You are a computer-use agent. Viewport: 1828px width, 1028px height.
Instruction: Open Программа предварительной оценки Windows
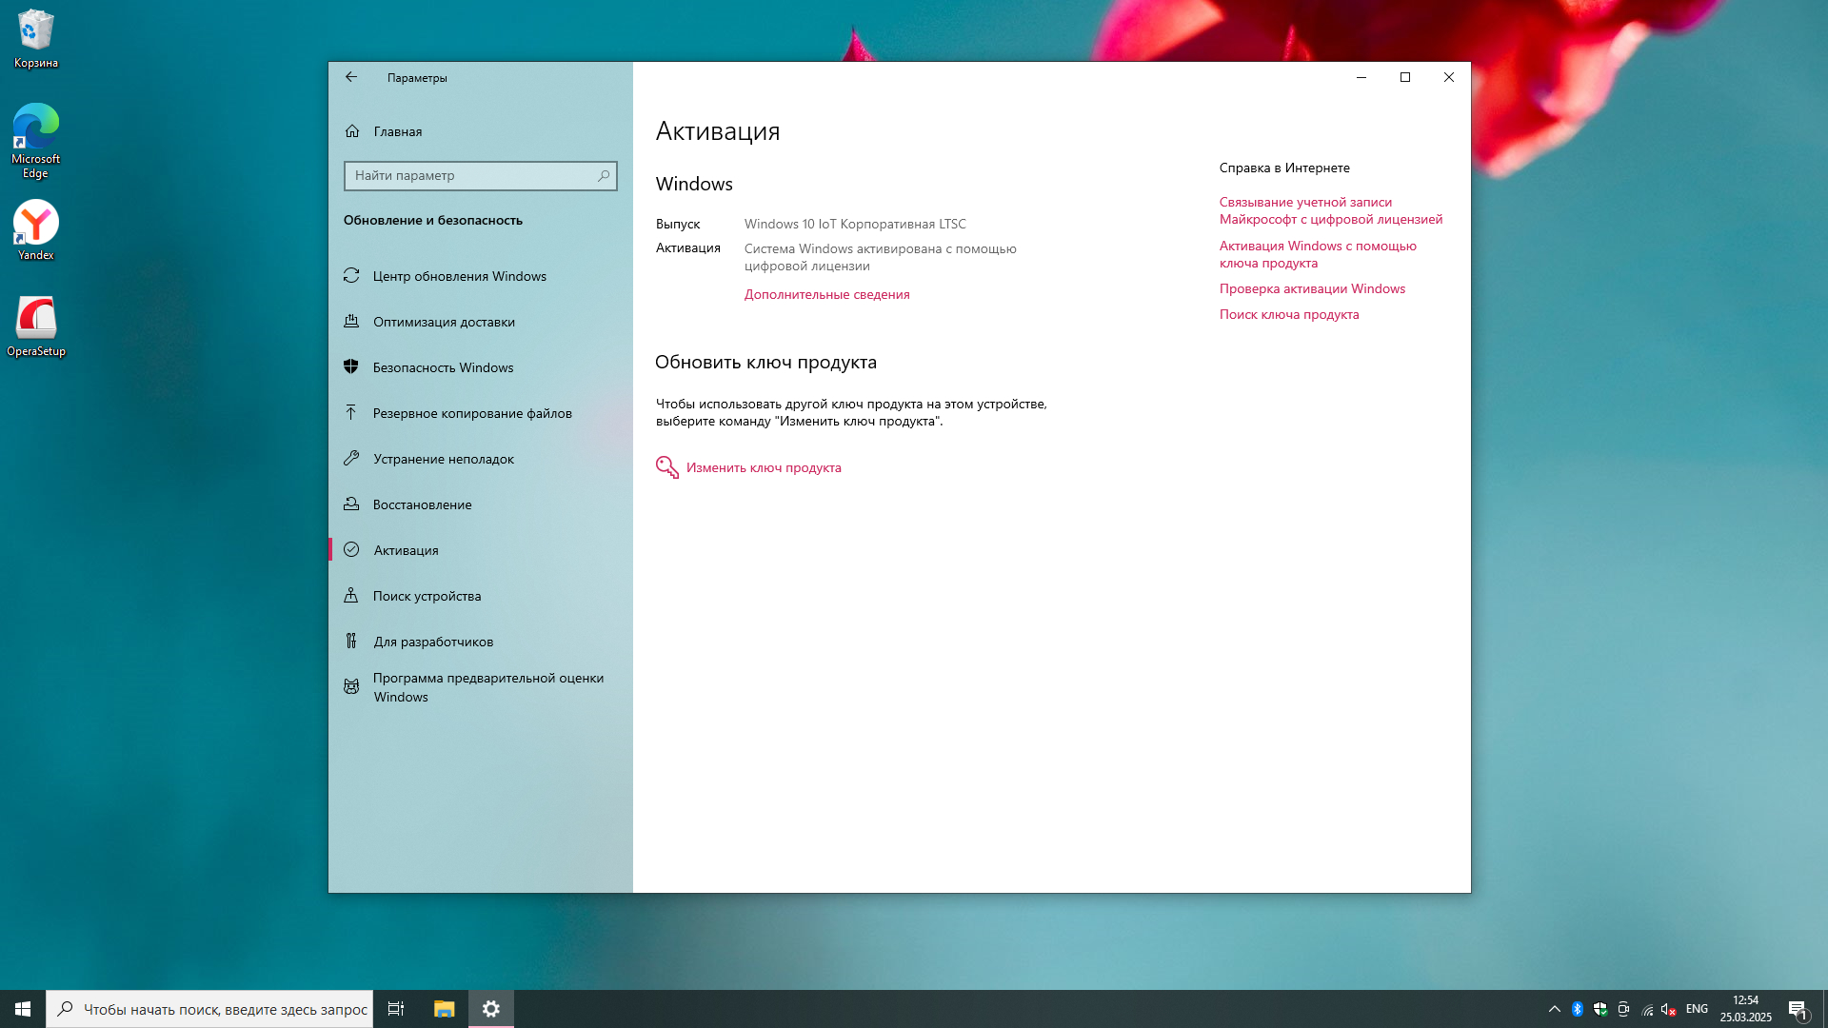click(x=487, y=687)
